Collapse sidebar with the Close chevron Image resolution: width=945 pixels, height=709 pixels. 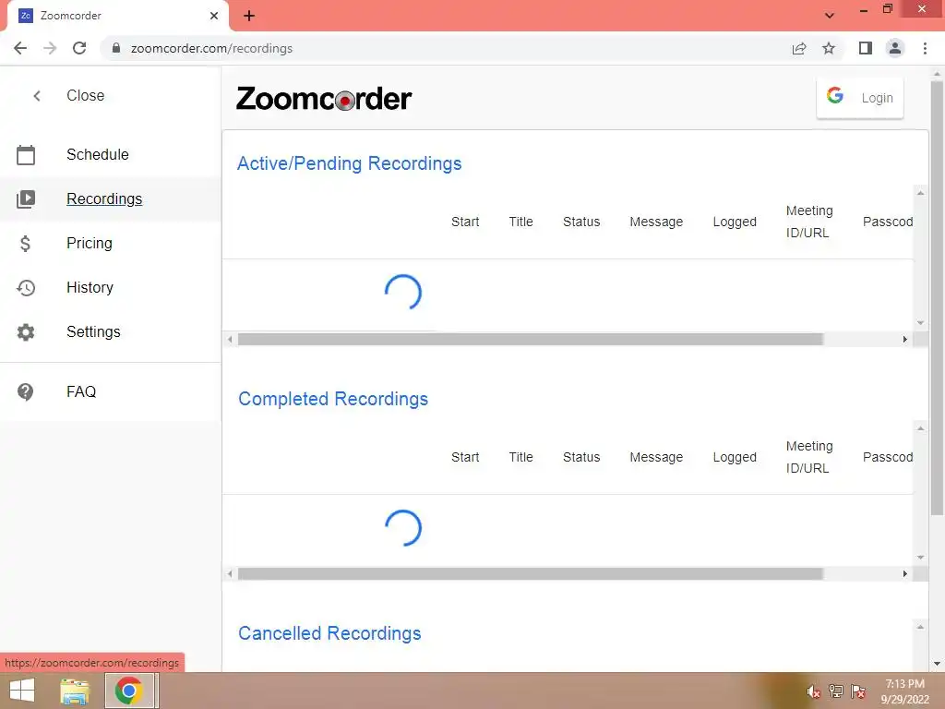[x=37, y=96]
